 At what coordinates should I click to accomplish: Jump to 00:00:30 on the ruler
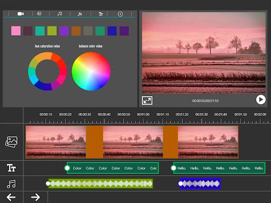tap(85, 115)
